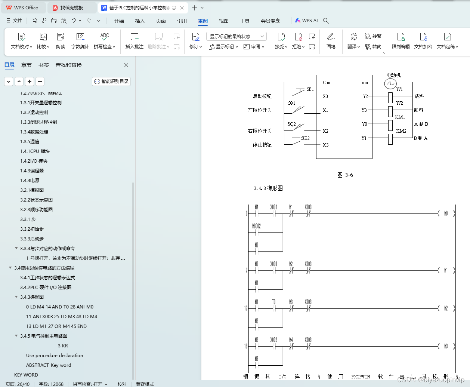
Task: Click the 文档定稿 finalize document icon
Action: pos(447,37)
